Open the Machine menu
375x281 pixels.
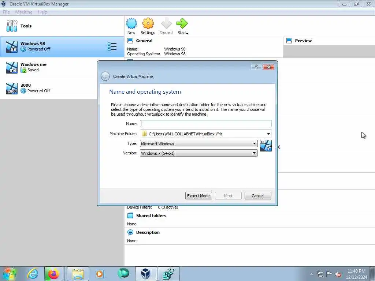point(24,12)
